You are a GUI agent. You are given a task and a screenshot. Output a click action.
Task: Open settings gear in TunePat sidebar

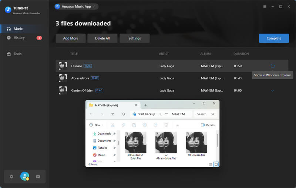point(11,177)
